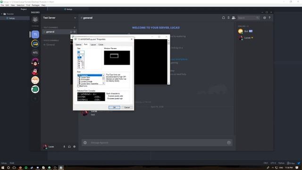Open the Edit menu in Atom
The height and width of the screenshot is (170, 302).
8,5
